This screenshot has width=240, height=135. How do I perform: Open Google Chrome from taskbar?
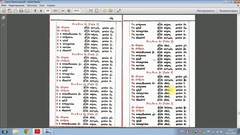[27, 132]
